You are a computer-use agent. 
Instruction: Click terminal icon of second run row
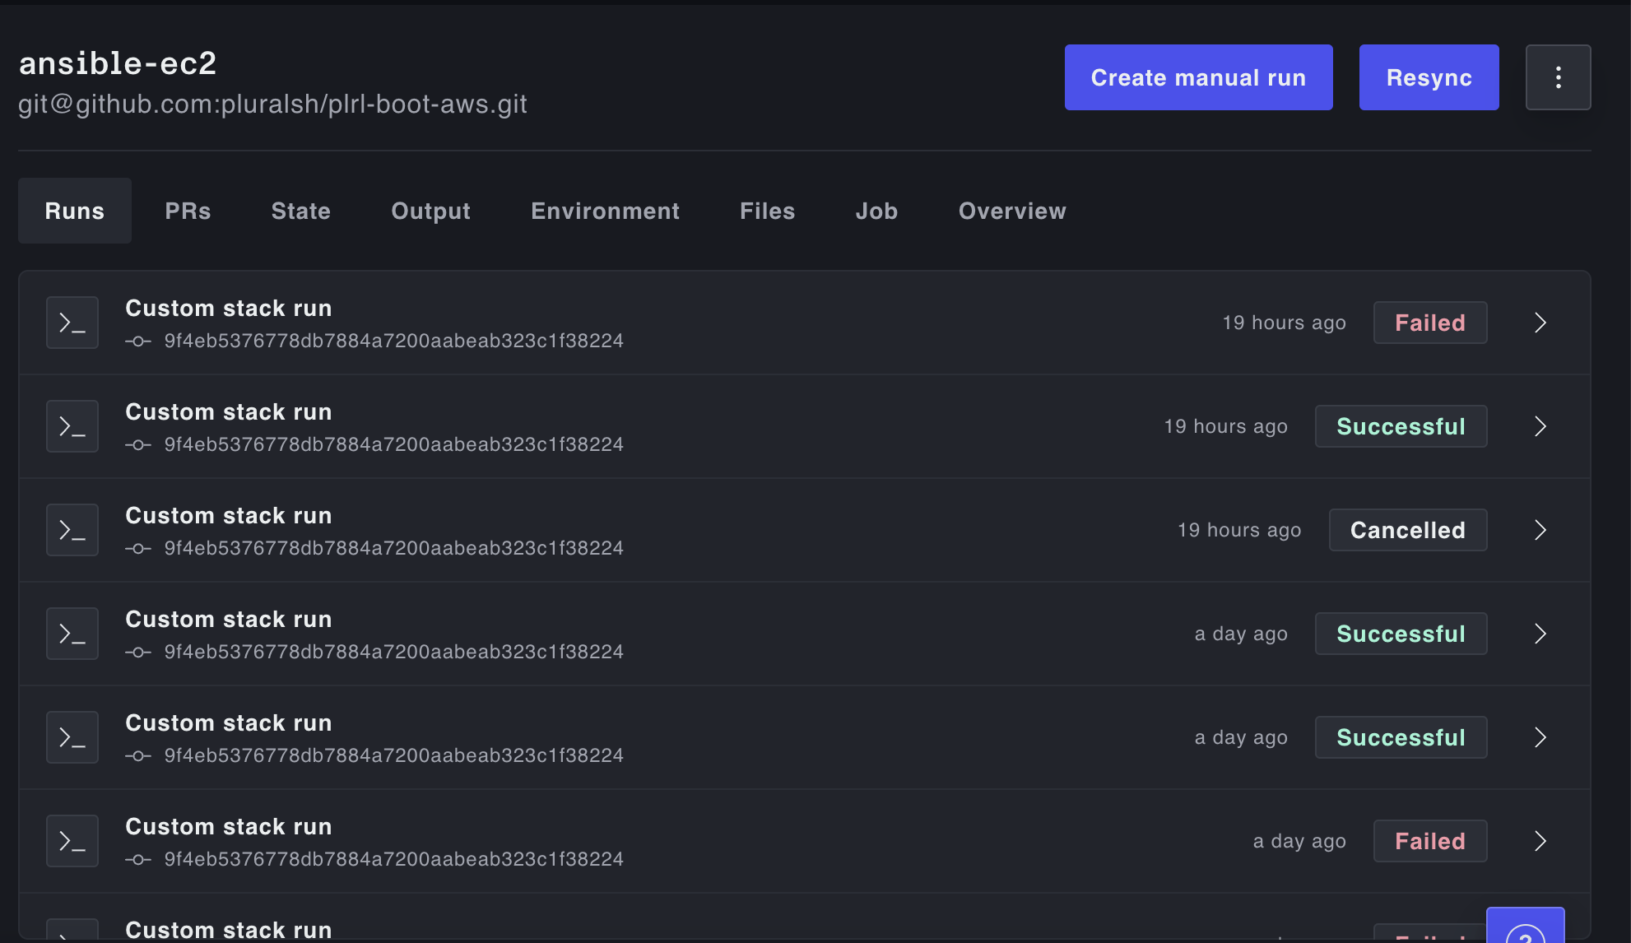pyautogui.click(x=72, y=426)
